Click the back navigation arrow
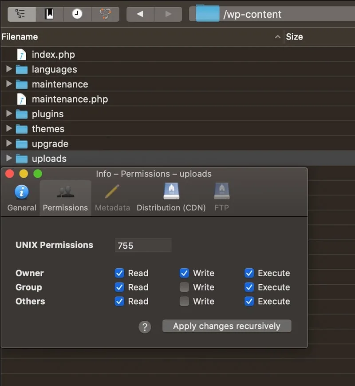The image size is (355, 386). click(x=140, y=14)
